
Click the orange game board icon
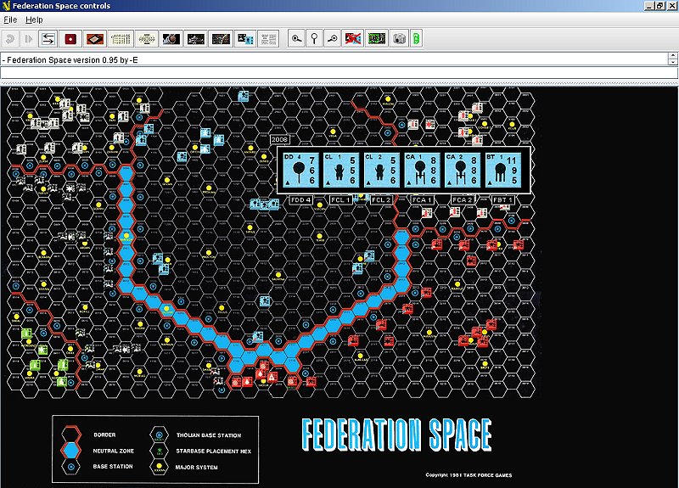pyautogui.click(x=95, y=39)
